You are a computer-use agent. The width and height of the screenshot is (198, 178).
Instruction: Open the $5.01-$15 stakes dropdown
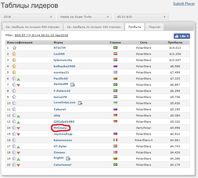click(141, 17)
